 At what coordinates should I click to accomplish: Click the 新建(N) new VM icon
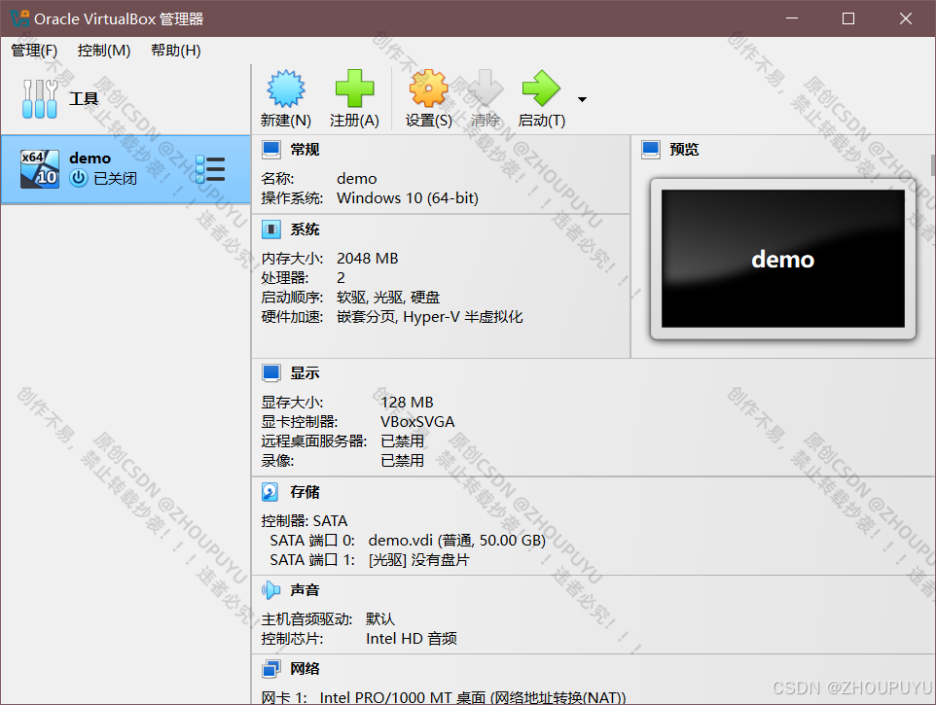pos(286,88)
